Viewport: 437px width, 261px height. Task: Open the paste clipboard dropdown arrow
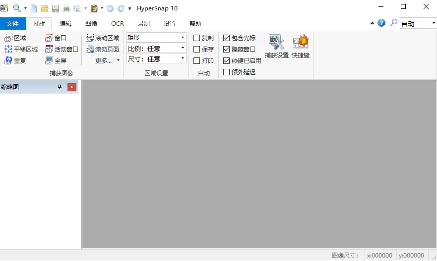pos(102,8)
